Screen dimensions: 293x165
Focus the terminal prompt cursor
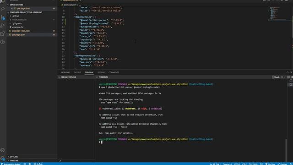point(102,142)
